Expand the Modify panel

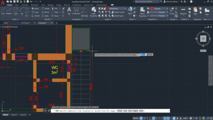[x=48, y=19]
